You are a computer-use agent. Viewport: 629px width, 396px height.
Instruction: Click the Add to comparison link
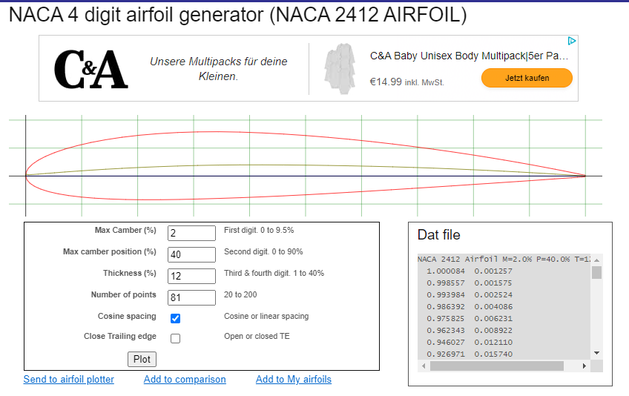[185, 380]
